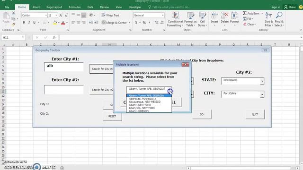Viewport: 303px width, 170px height.
Task: Apply Percent Style format
Action: pos(144,23)
